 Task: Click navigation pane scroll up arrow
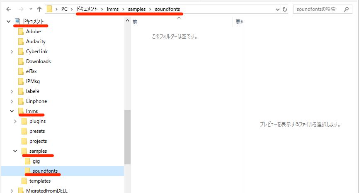(x=128, y=21)
